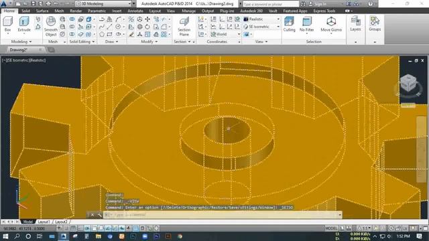The width and height of the screenshot is (429, 241).
Task: Click the Save icon in quick access toolbar
Action: pyautogui.click(x=34, y=3)
